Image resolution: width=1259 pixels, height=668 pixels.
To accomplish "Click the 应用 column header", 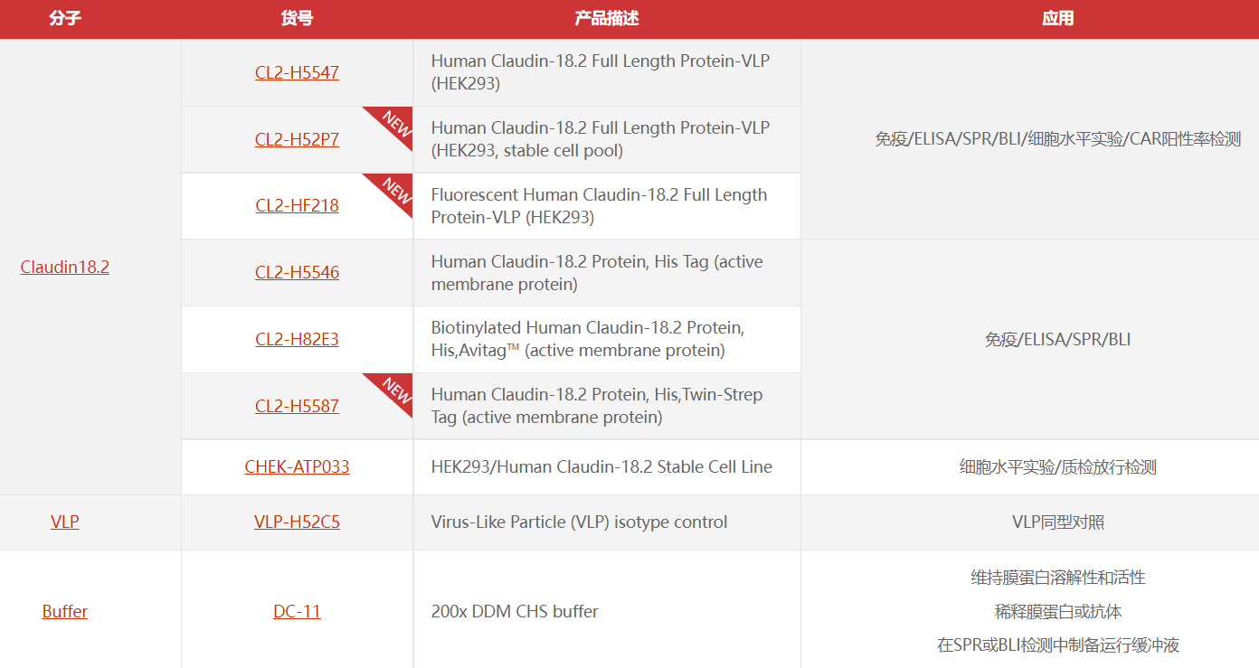I will (x=1057, y=19).
